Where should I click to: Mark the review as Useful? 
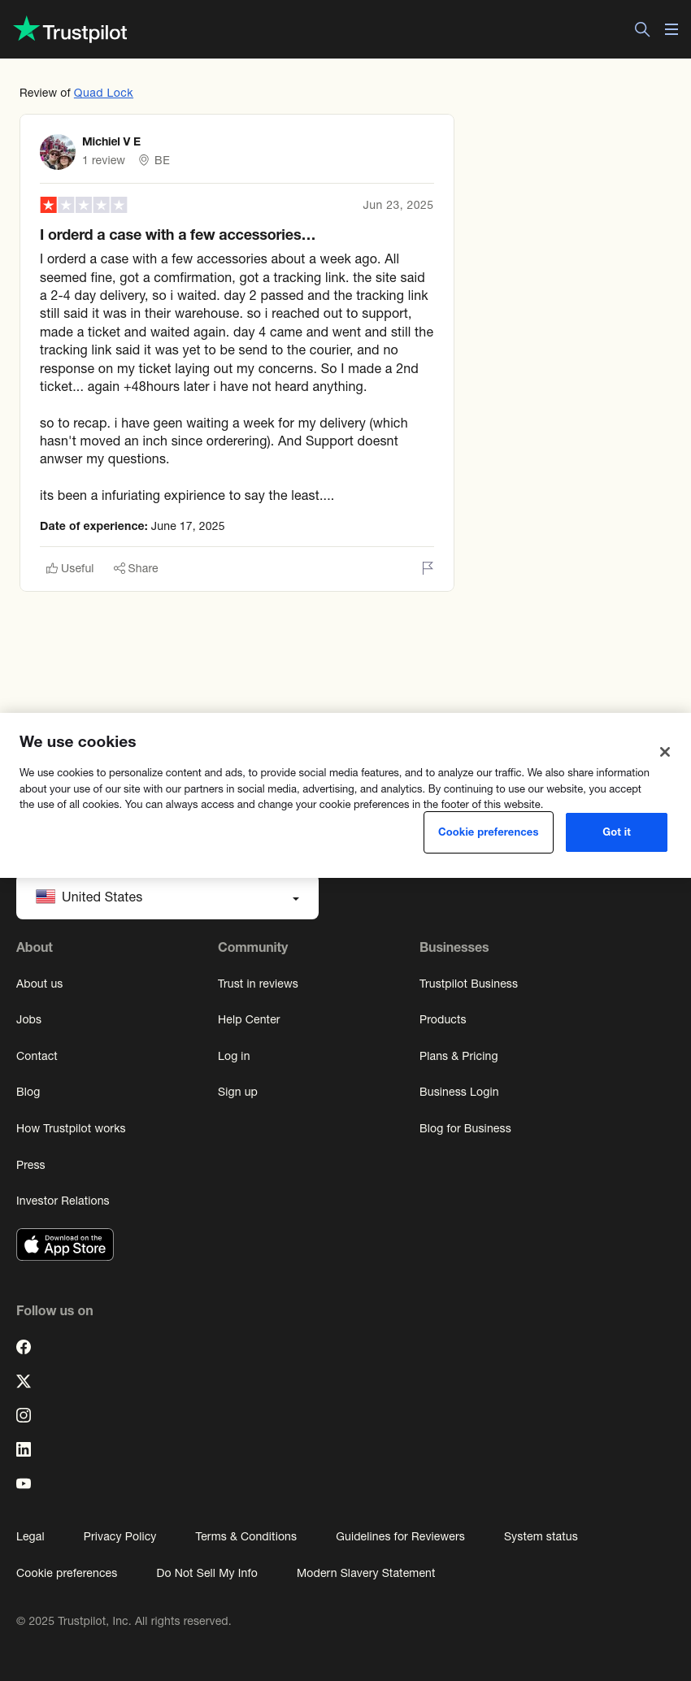70,568
